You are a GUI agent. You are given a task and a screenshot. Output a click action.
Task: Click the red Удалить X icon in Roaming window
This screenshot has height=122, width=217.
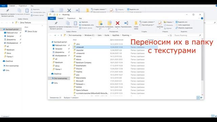[x=118, y=23]
